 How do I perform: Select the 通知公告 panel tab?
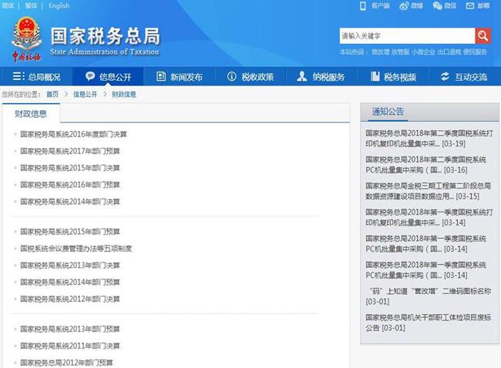[x=388, y=112]
